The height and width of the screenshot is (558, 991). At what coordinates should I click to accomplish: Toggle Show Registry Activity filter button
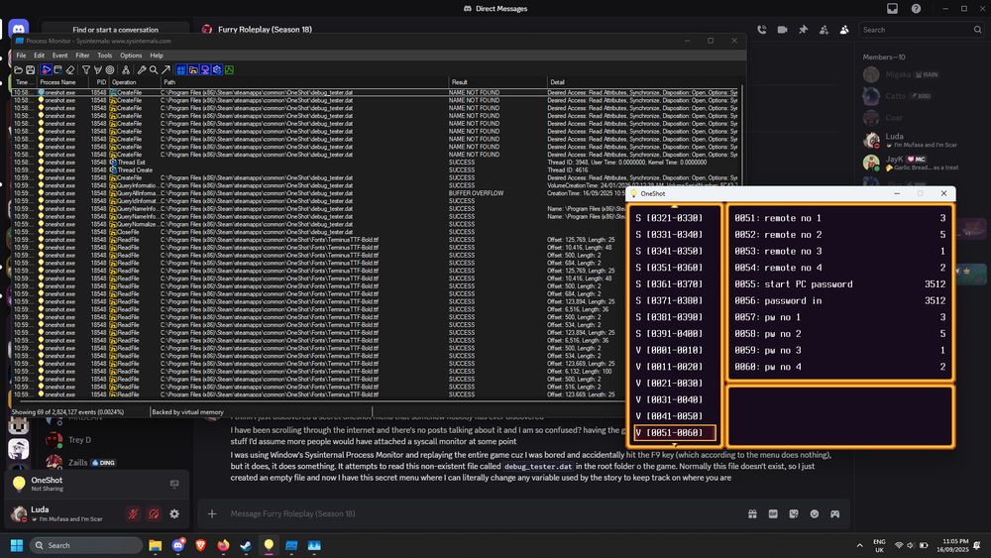click(181, 69)
